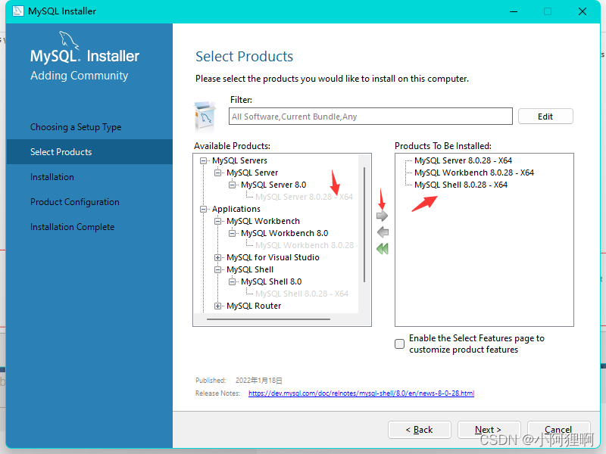Click the horizontal scrollbar in Available Products

click(268, 319)
